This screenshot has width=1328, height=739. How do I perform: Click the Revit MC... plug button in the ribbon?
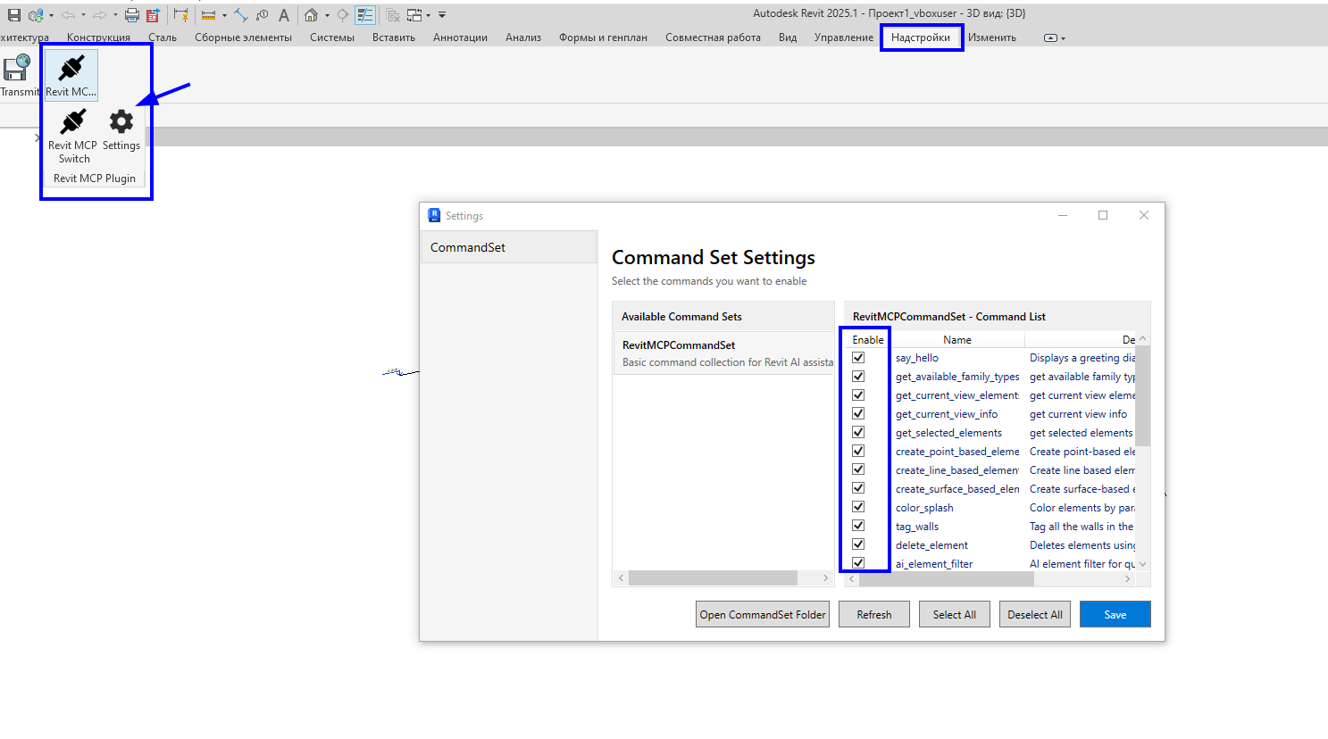[71, 73]
